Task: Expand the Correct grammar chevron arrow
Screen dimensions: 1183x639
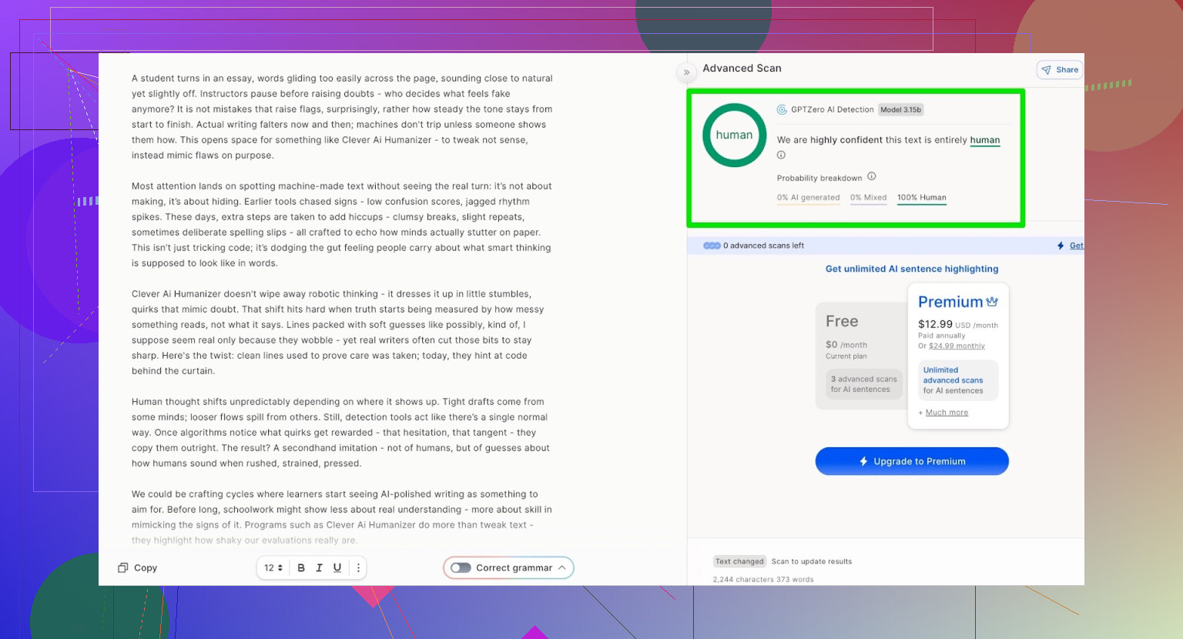Action: point(562,568)
